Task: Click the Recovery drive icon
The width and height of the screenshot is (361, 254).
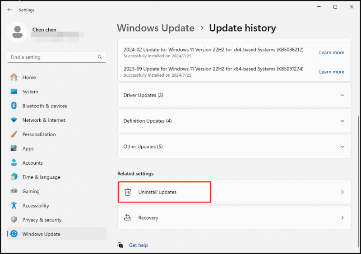Action: coord(128,217)
